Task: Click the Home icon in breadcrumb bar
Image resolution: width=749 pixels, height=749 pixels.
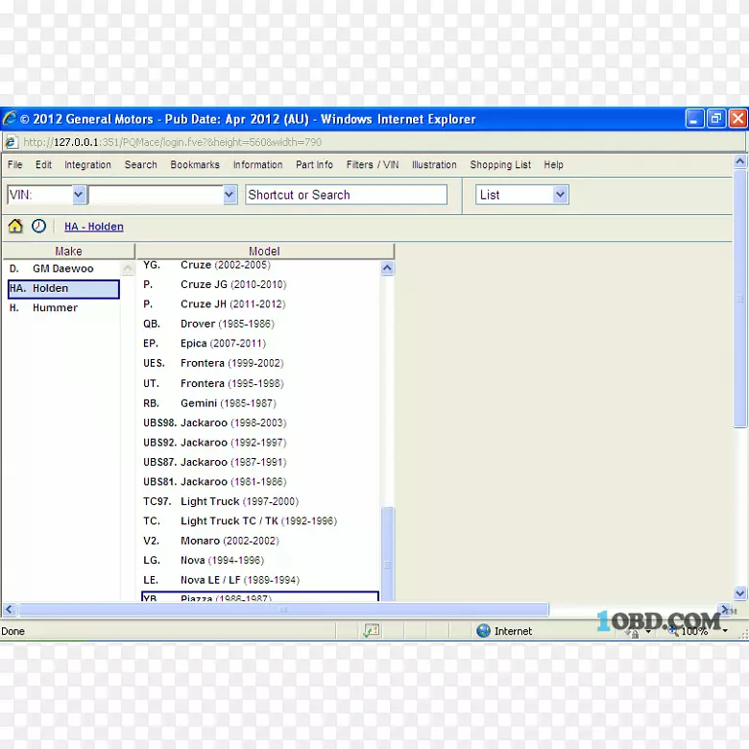Action: [x=15, y=226]
